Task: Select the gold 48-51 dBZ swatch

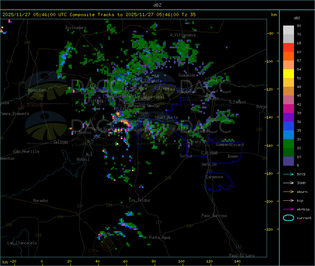Action: tap(288, 82)
